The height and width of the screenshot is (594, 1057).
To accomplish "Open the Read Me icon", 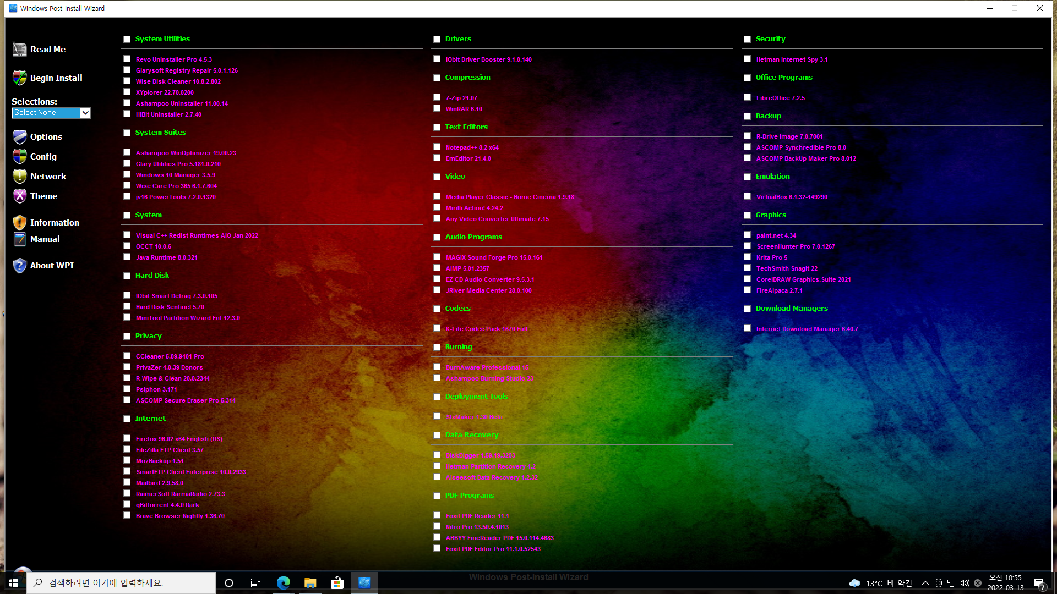I will coord(20,50).
